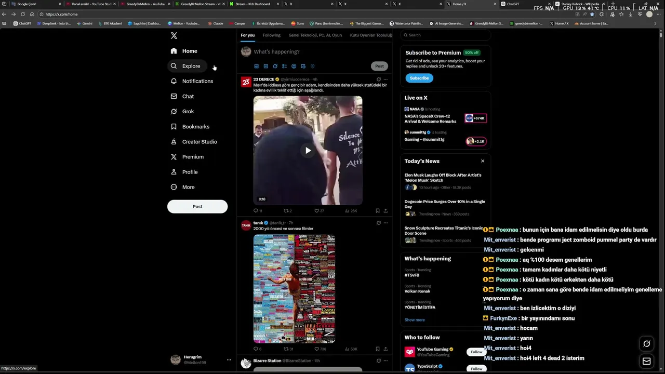The width and height of the screenshot is (665, 374).
Task: Follow YouTube Gaming
Action: tap(476, 352)
